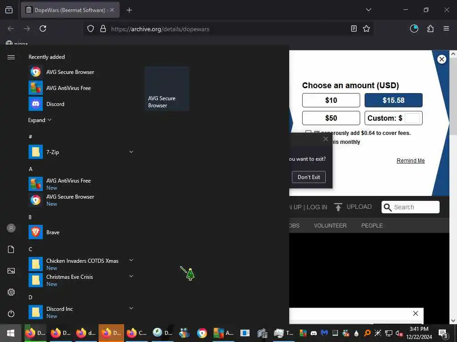Image resolution: width=457 pixels, height=342 pixels.
Task: Open Pictures from Start sidebar
Action: (x=11, y=271)
